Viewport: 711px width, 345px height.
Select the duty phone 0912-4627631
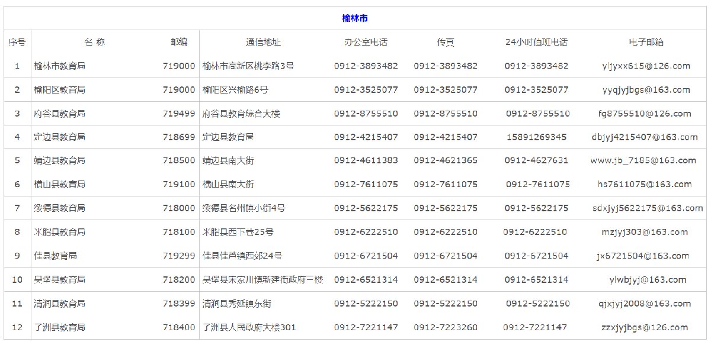point(537,160)
